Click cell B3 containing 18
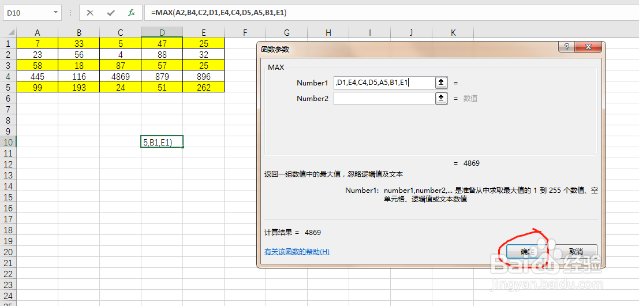The height and width of the screenshot is (306, 639). tap(79, 65)
